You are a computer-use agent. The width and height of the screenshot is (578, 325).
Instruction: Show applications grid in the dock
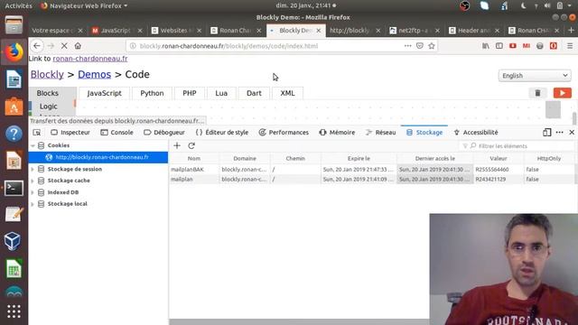tap(14, 311)
